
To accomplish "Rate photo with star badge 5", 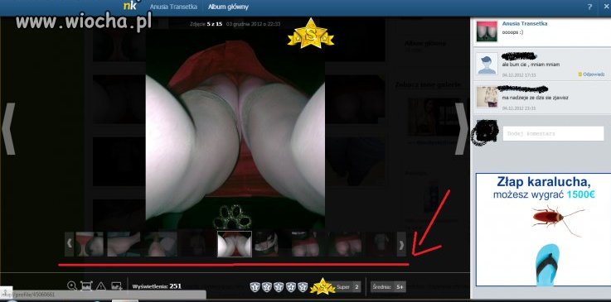I will point(303,287).
